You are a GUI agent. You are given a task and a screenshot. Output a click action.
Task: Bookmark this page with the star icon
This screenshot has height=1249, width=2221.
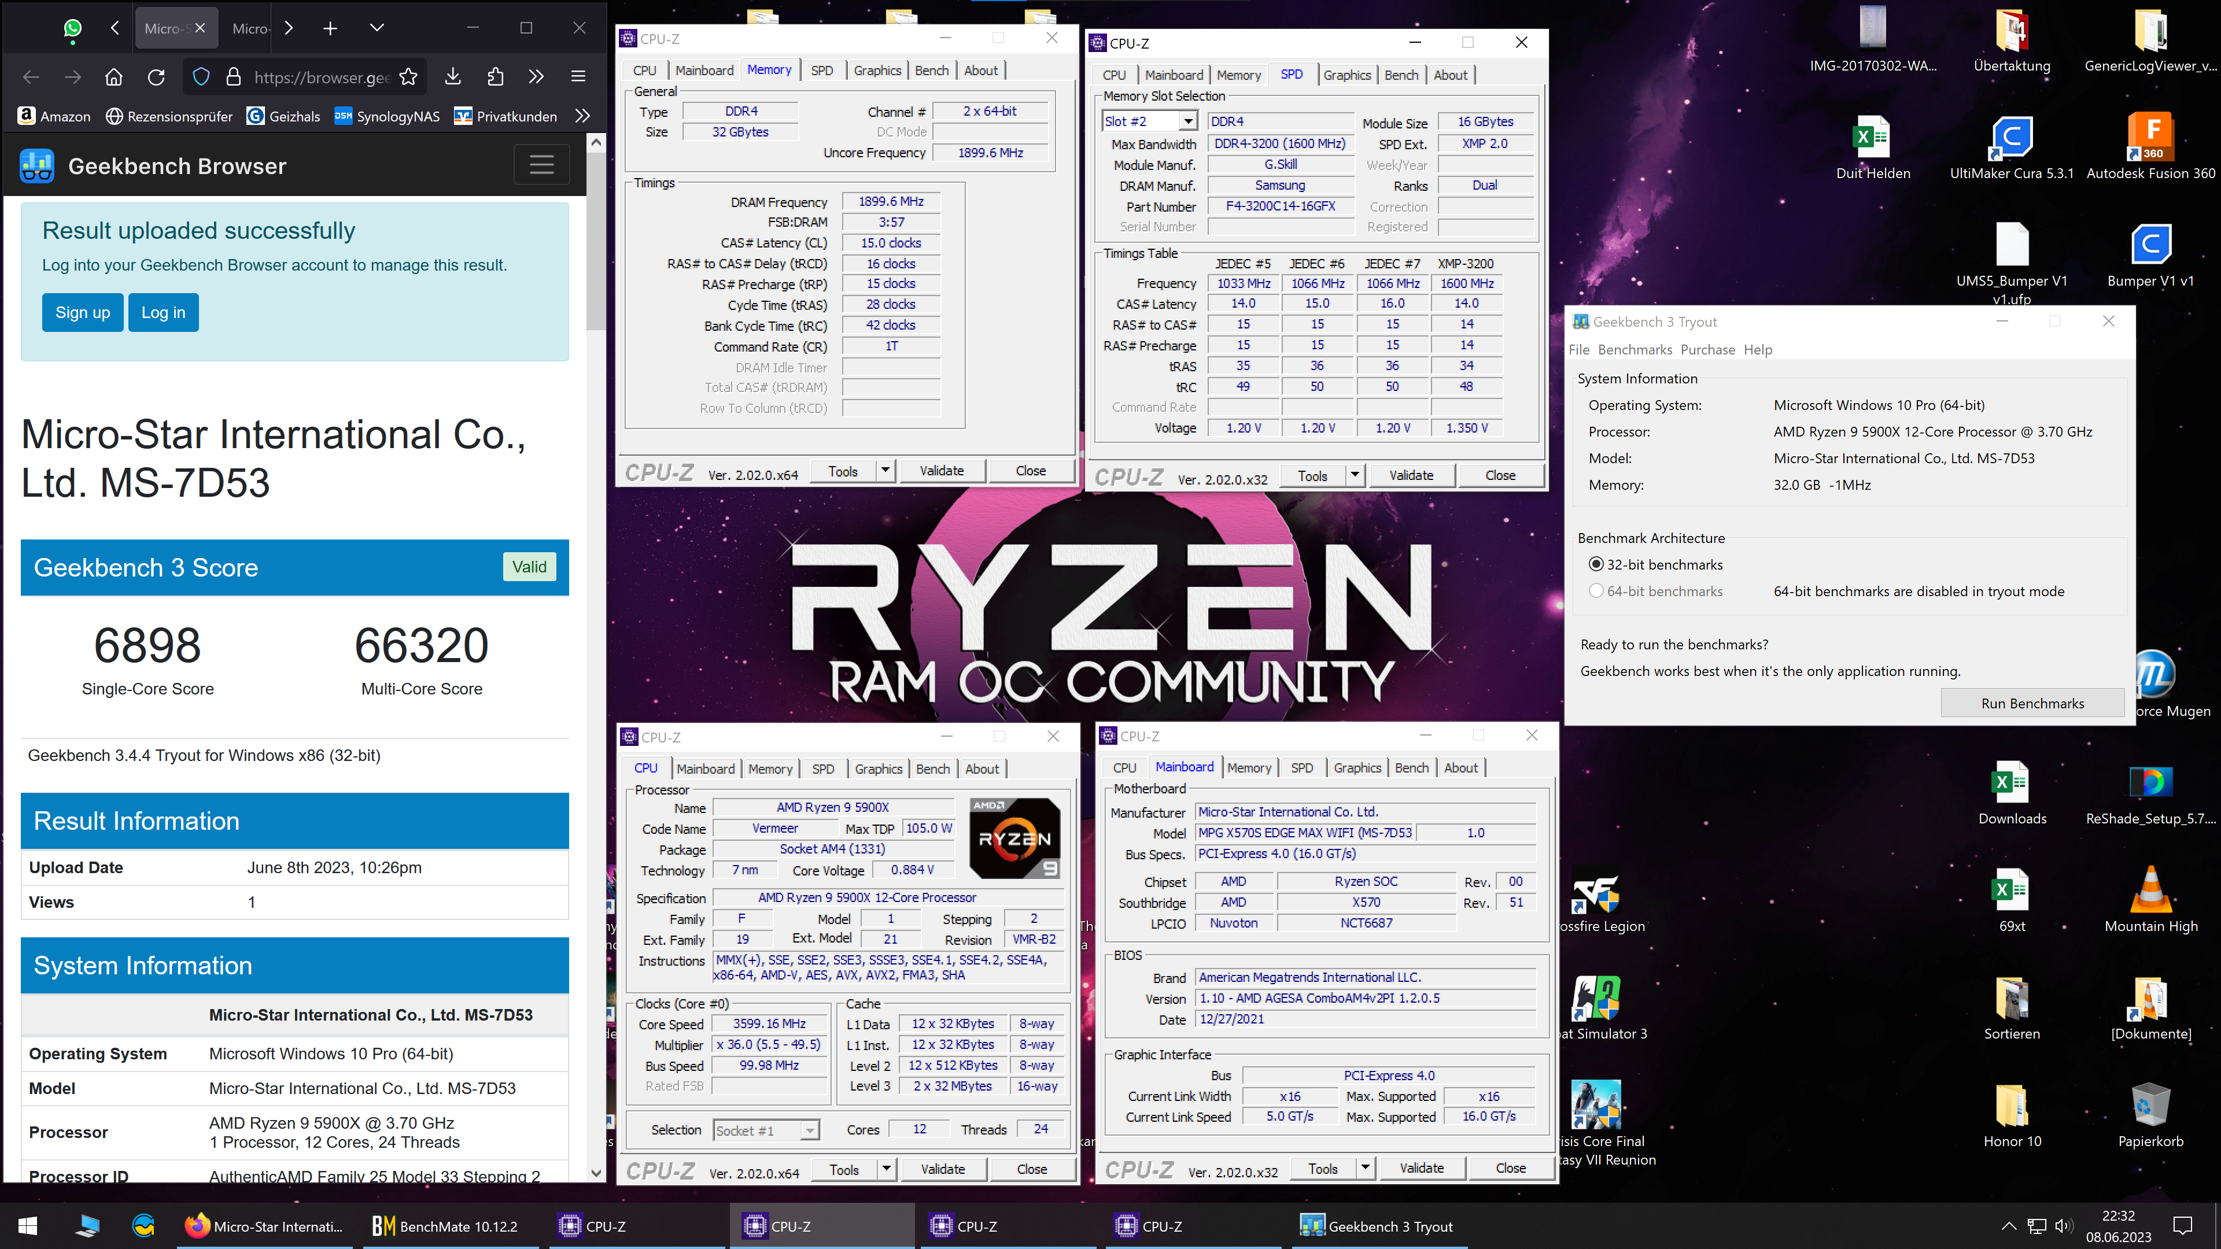[409, 77]
